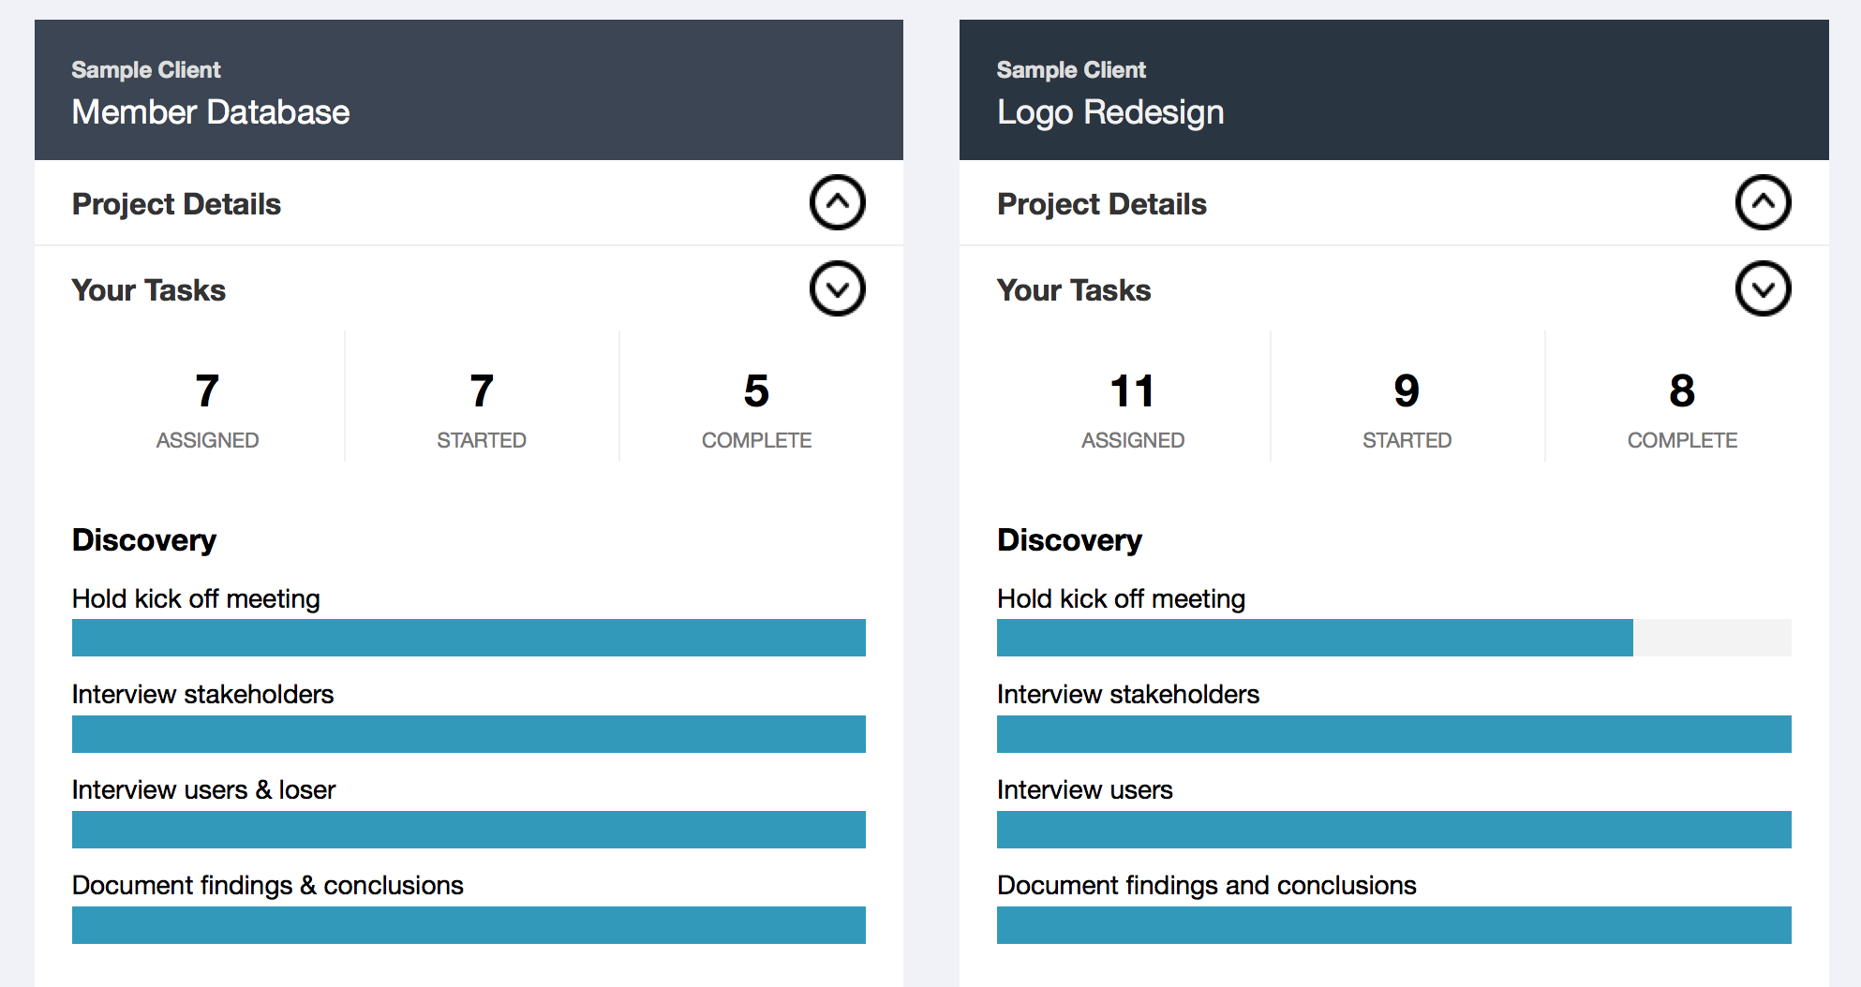This screenshot has width=1861, height=987.
Task: Collapse Your Tasks in Logo Redesign card
Action: [x=1763, y=288]
